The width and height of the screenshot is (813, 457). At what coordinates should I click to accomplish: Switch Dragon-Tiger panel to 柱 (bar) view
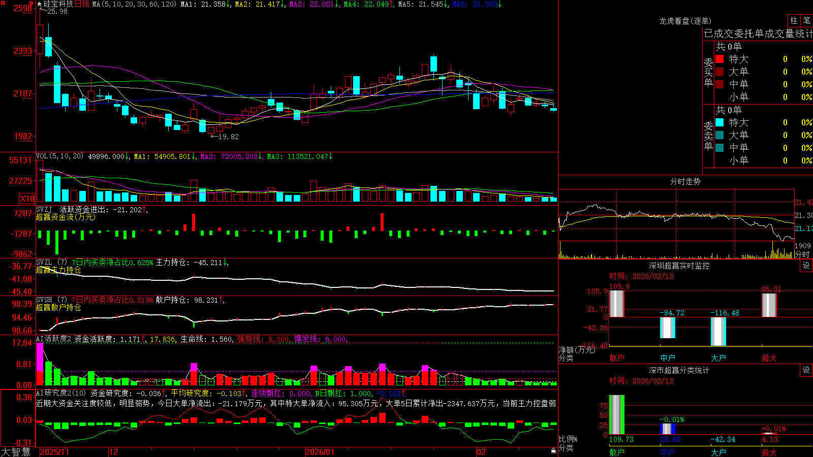[794, 20]
